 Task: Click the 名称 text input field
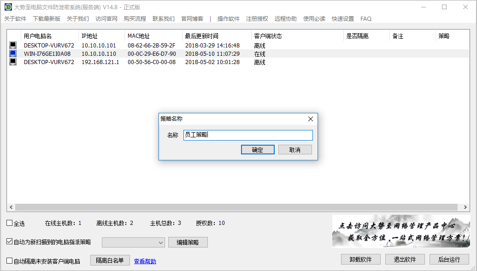[x=248, y=135]
